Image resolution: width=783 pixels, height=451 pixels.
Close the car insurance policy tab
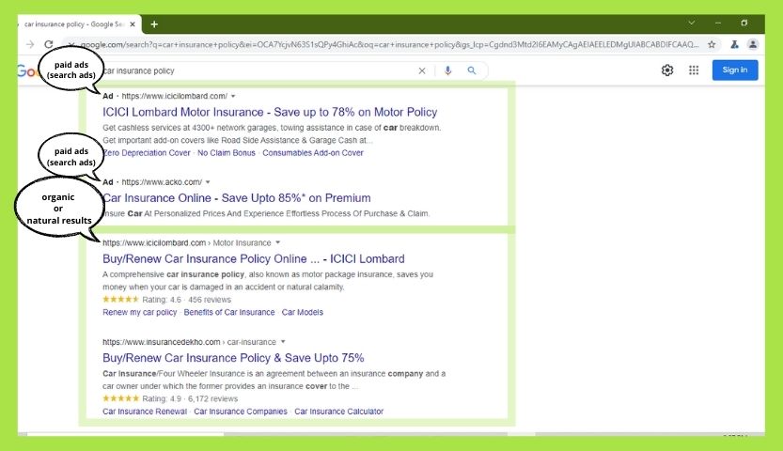[x=133, y=23]
